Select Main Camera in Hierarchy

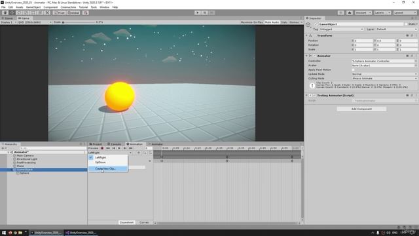25,155
